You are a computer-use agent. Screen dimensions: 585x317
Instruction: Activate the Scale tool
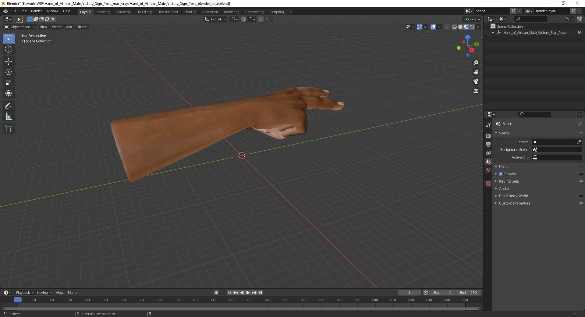(9, 83)
